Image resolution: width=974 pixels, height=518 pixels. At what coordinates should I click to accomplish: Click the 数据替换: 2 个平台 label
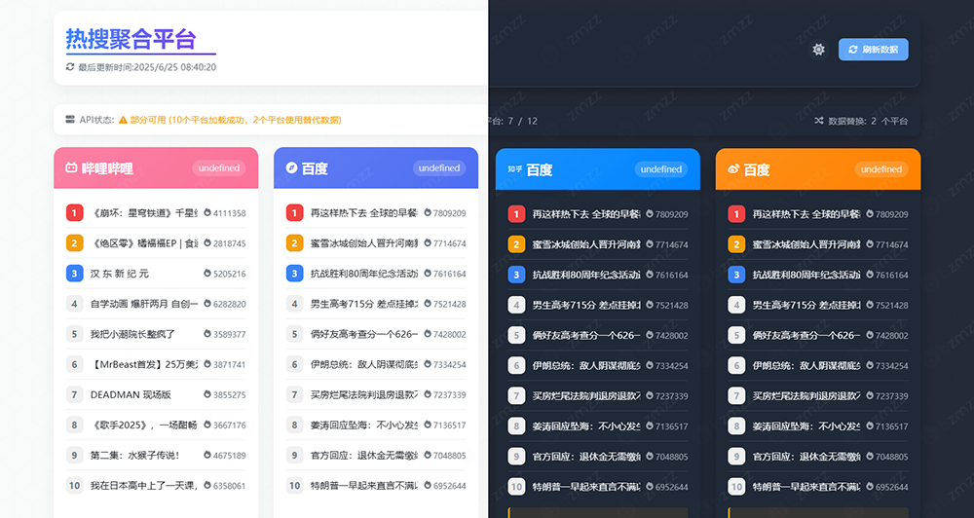click(x=868, y=121)
